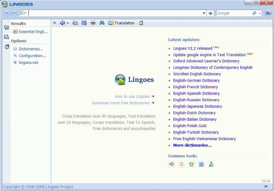Open the How to use Lingoes link
274x191 pixels.
[x=132, y=96]
